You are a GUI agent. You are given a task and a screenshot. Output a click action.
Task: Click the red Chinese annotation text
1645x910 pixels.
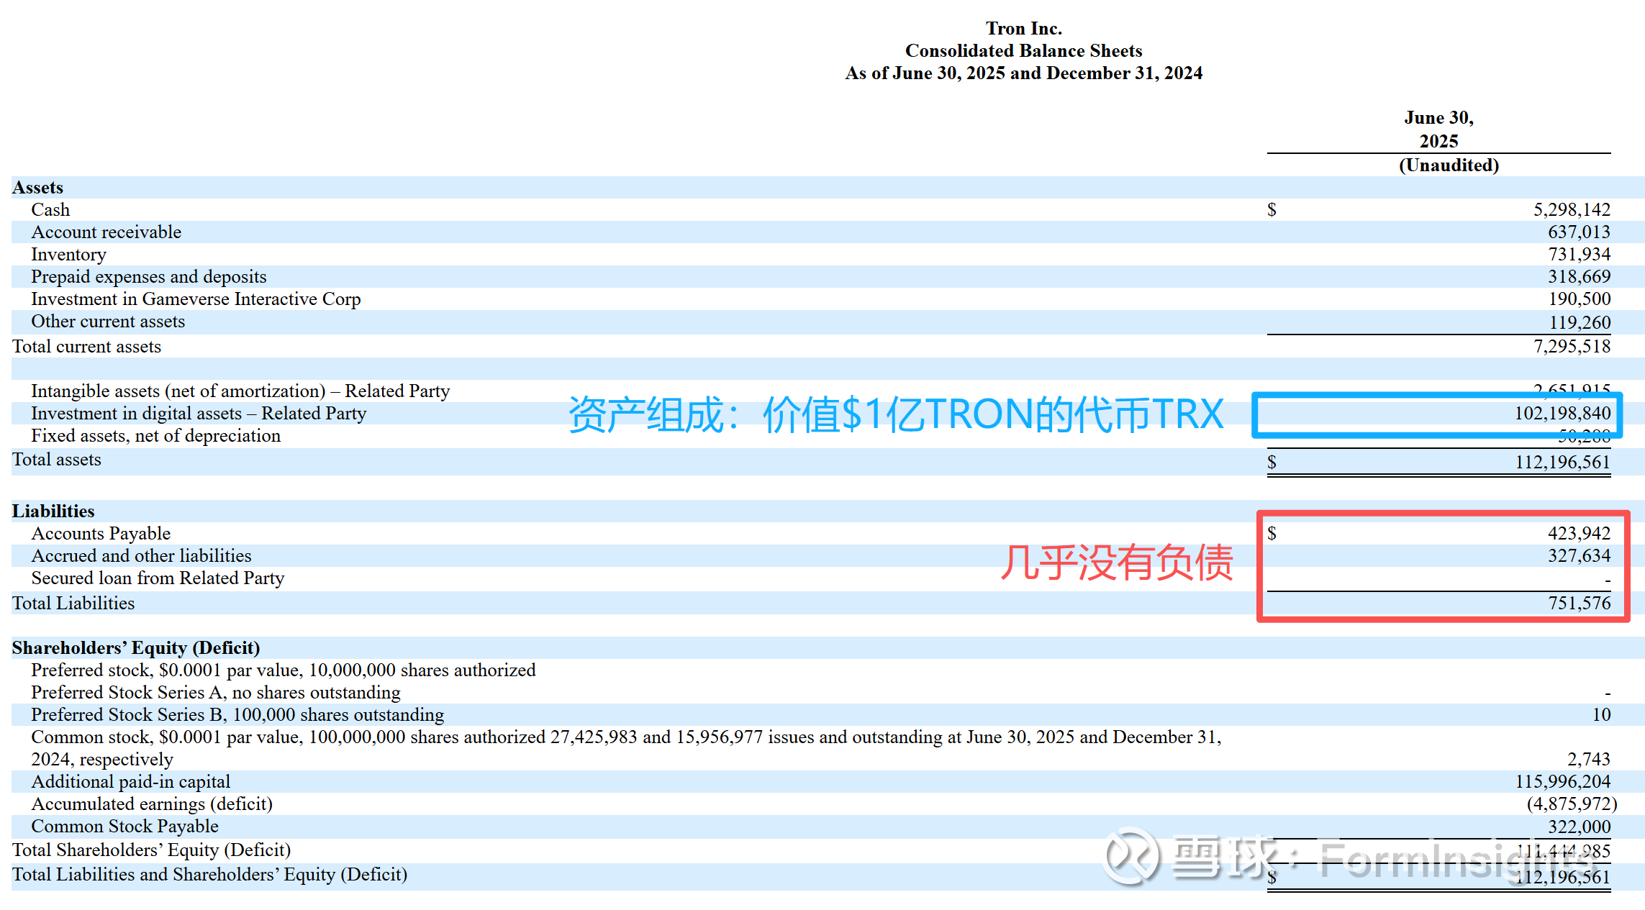[x=1116, y=563]
